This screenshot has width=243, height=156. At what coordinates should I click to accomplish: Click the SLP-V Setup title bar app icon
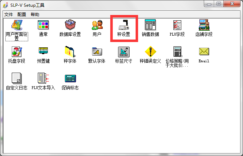(5, 5)
